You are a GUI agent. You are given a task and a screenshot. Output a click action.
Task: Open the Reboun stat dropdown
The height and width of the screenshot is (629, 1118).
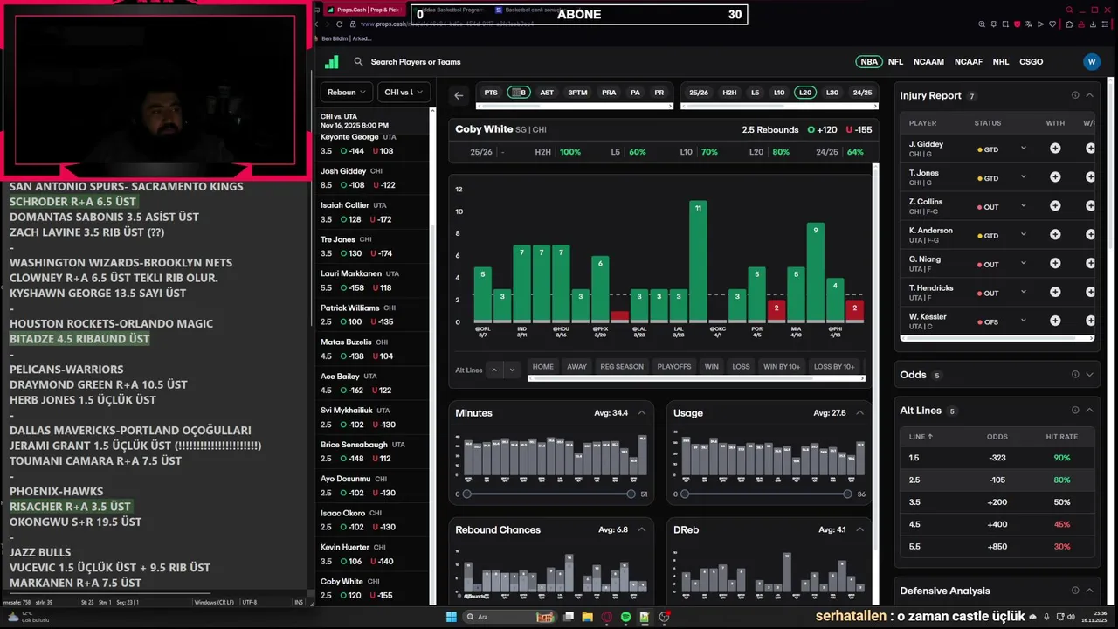click(347, 92)
